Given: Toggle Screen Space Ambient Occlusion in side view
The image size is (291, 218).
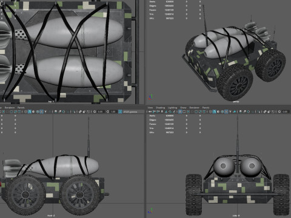Looking at the screenshot, I should 240,111.
